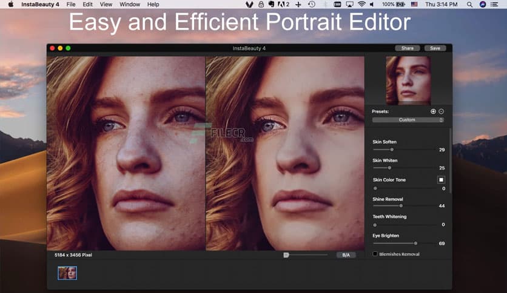This screenshot has width=507, height=293.
Task: Add a new preset with plus icon
Action: 433,111
